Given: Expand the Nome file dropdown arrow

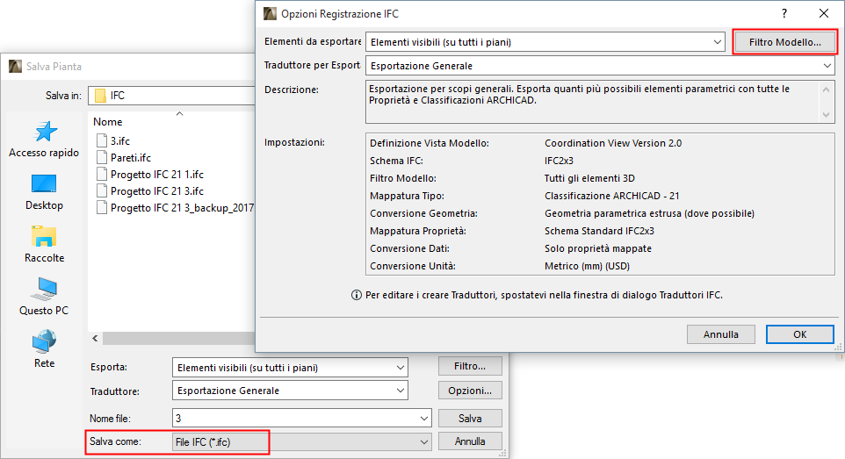Looking at the screenshot, I should pyautogui.click(x=424, y=418).
